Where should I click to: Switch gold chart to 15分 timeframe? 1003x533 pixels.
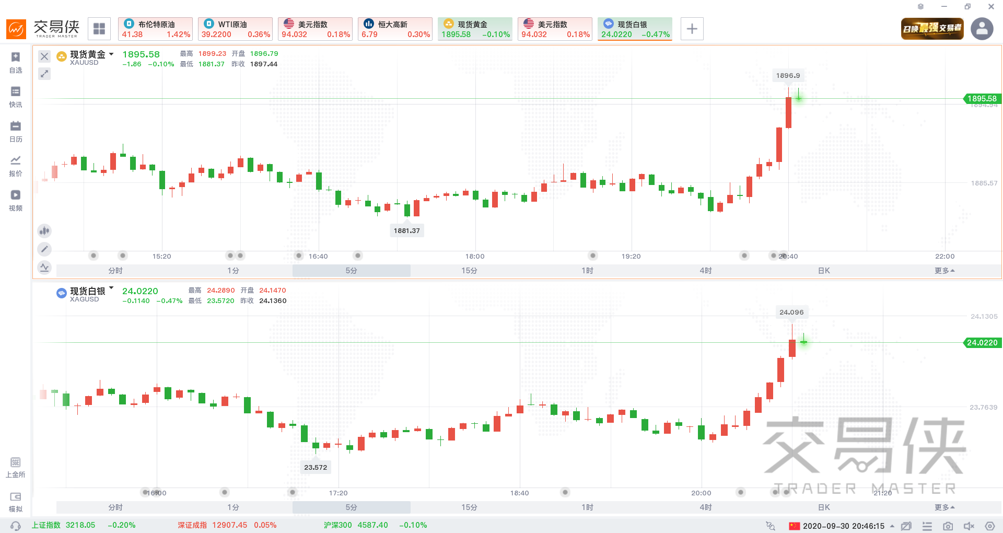(469, 271)
